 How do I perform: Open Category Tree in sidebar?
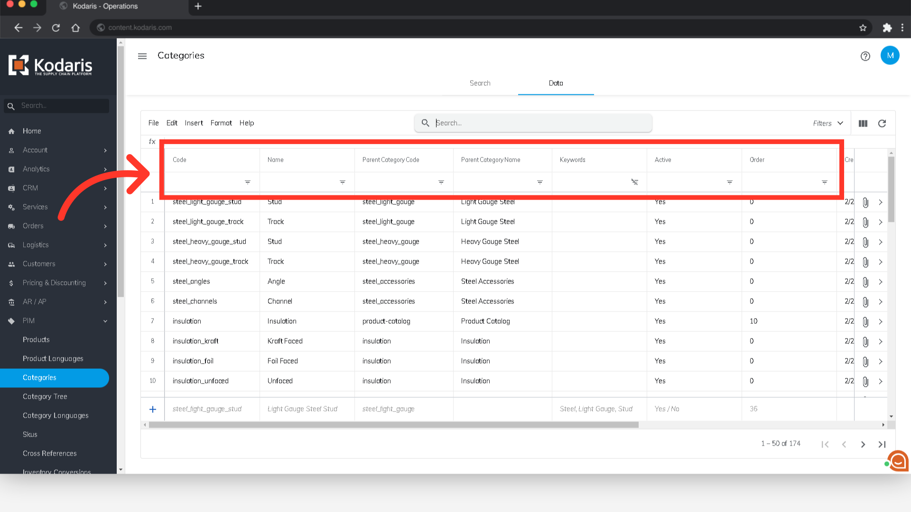click(45, 396)
